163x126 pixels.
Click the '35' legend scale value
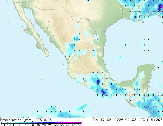point(62,125)
